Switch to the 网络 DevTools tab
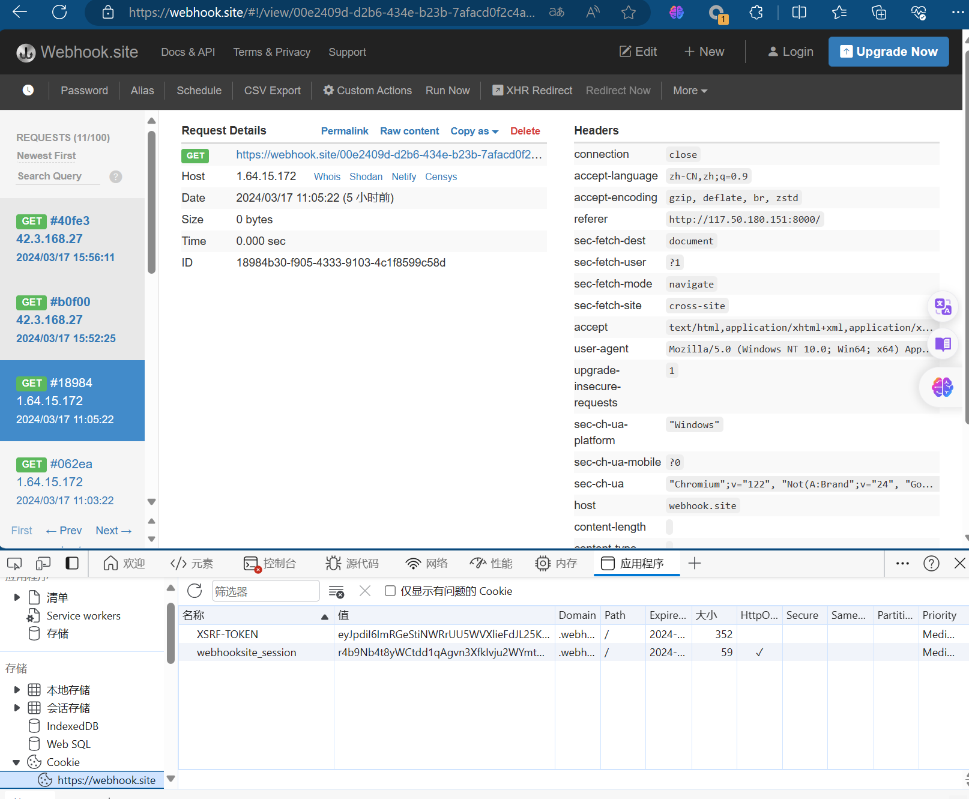The image size is (969, 799). click(x=427, y=563)
